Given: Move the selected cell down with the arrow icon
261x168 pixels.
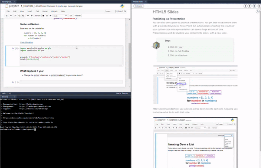Looking at the screenshot, I should click(32, 16).
